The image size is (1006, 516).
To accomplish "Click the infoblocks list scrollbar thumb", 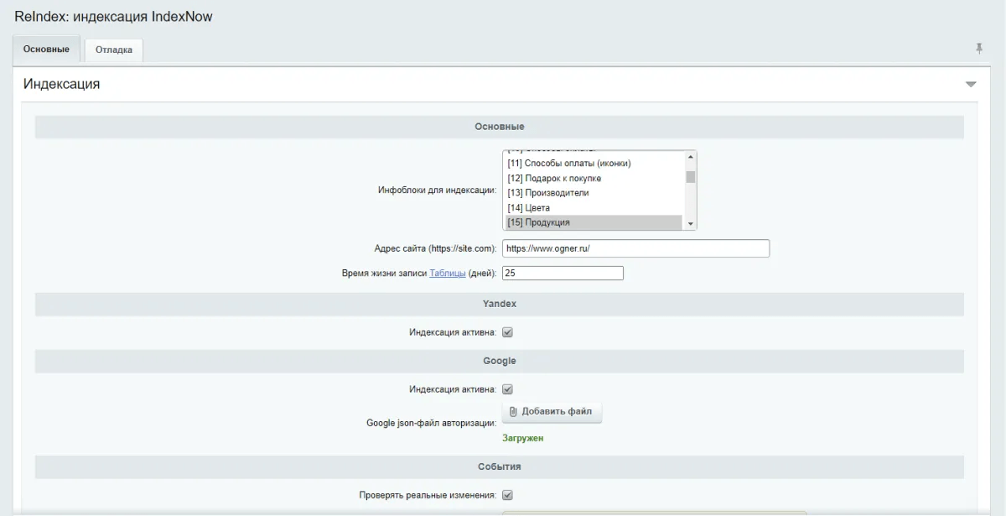I will coord(691,176).
